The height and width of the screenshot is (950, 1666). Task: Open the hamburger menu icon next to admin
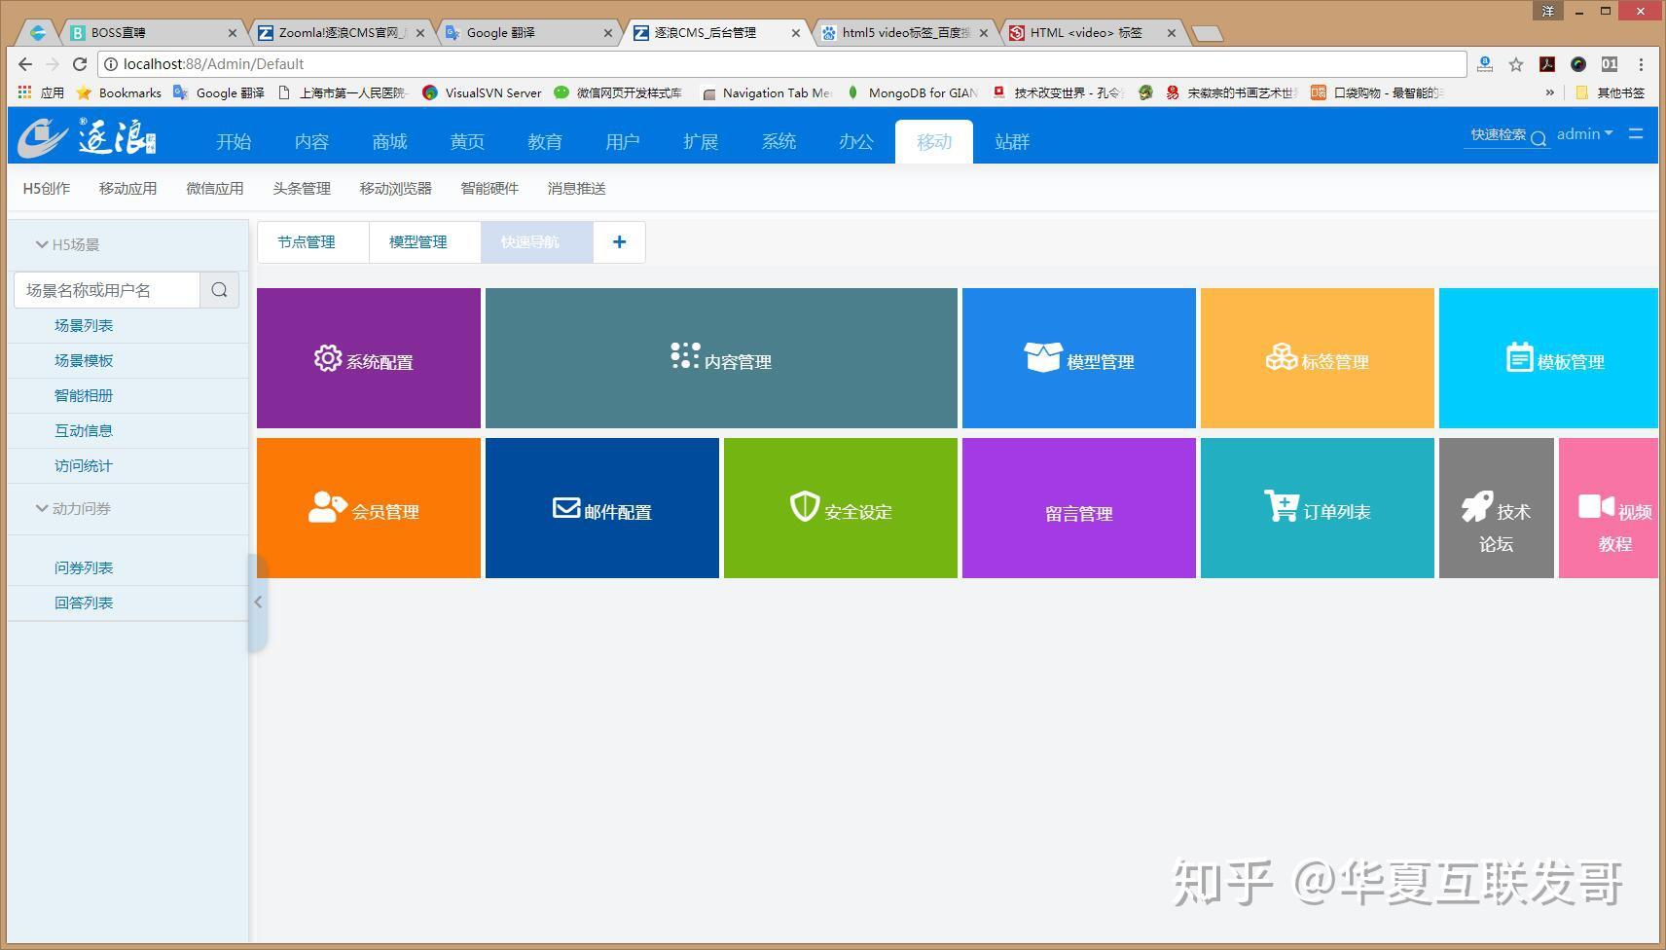[x=1636, y=133]
